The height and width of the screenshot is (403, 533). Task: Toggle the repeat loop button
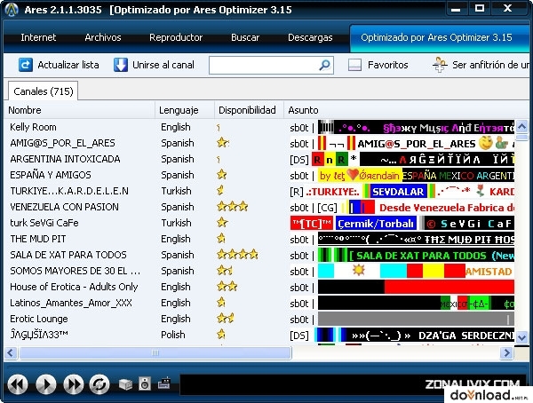pos(99,384)
